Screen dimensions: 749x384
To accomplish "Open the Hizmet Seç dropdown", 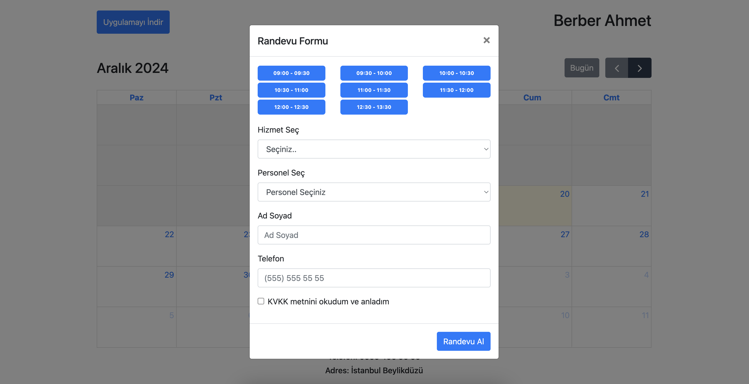I will click(374, 149).
